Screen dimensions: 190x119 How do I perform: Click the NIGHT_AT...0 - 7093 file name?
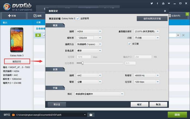(20, 67)
